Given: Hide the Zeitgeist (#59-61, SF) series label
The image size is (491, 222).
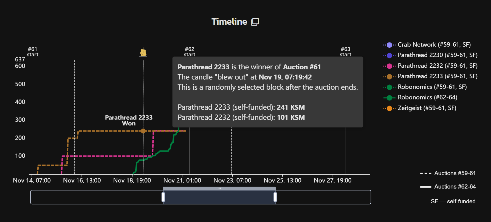Looking at the screenshot, I should (427, 108).
